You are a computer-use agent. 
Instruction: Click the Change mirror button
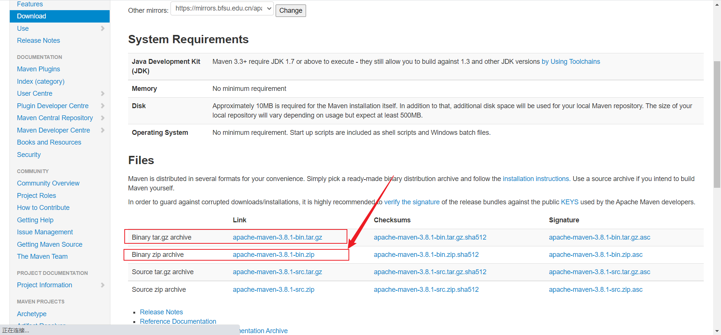click(291, 11)
